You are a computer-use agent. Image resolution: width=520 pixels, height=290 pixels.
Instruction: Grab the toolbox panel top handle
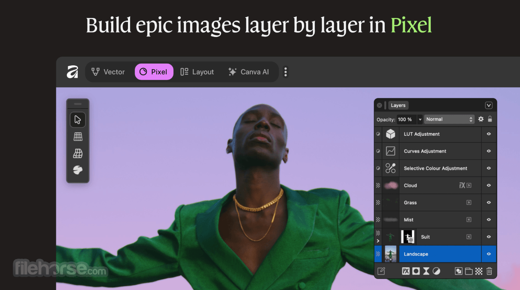pos(78,104)
